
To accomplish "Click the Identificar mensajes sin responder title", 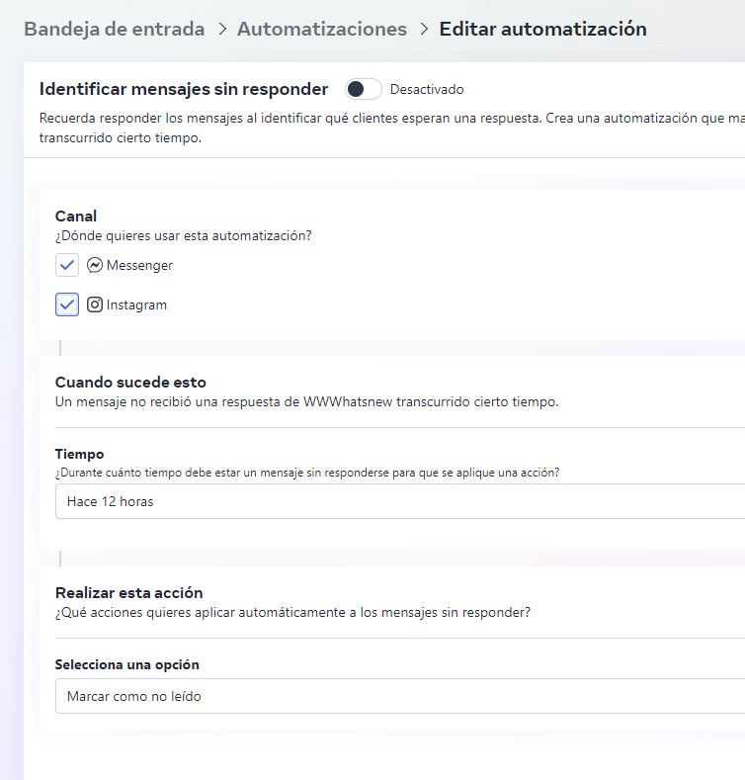I will tap(184, 89).
